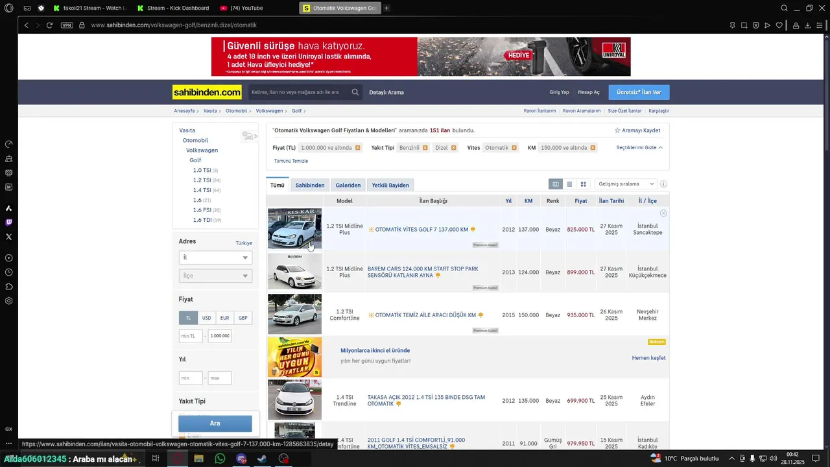
Task: Click the Yıl min input field
Action: coord(191,377)
